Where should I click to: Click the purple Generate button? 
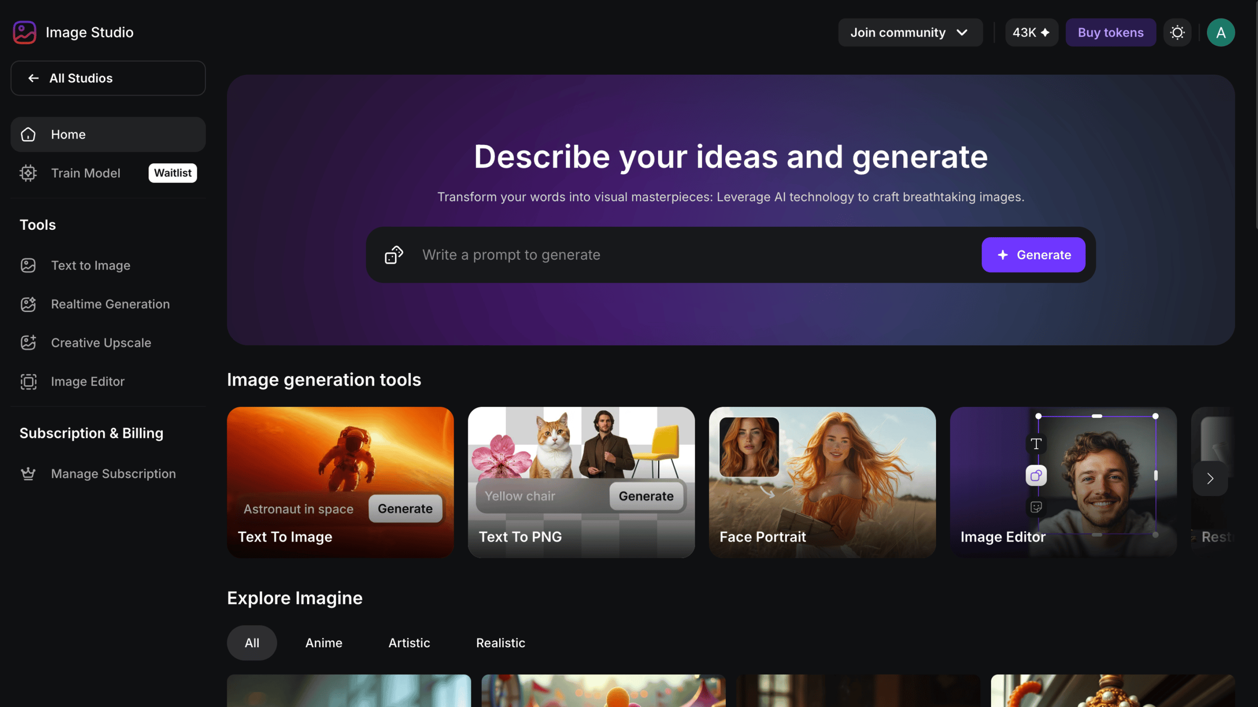(x=1033, y=255)
